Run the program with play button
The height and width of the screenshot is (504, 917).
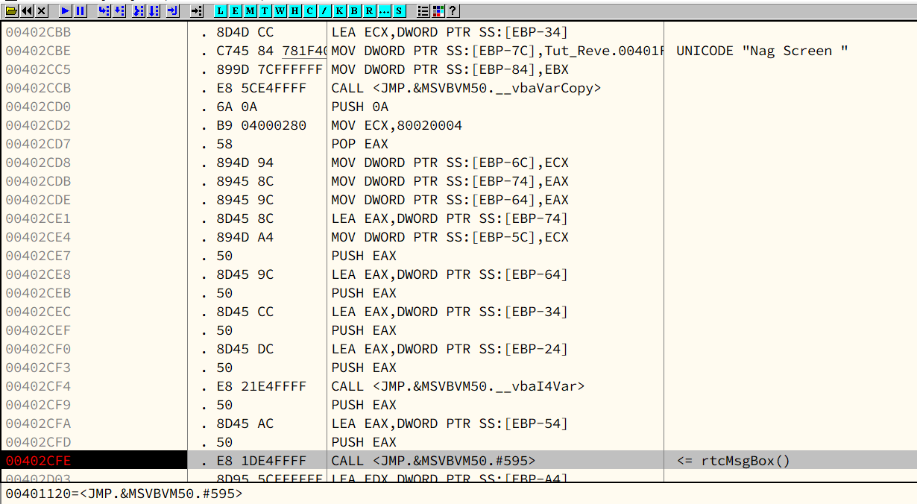pyautogui.click(x=66, y=11)
